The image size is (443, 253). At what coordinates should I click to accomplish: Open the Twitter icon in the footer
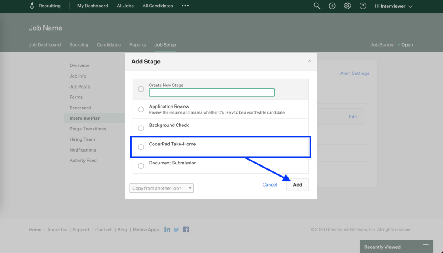[x=177, y=229]
